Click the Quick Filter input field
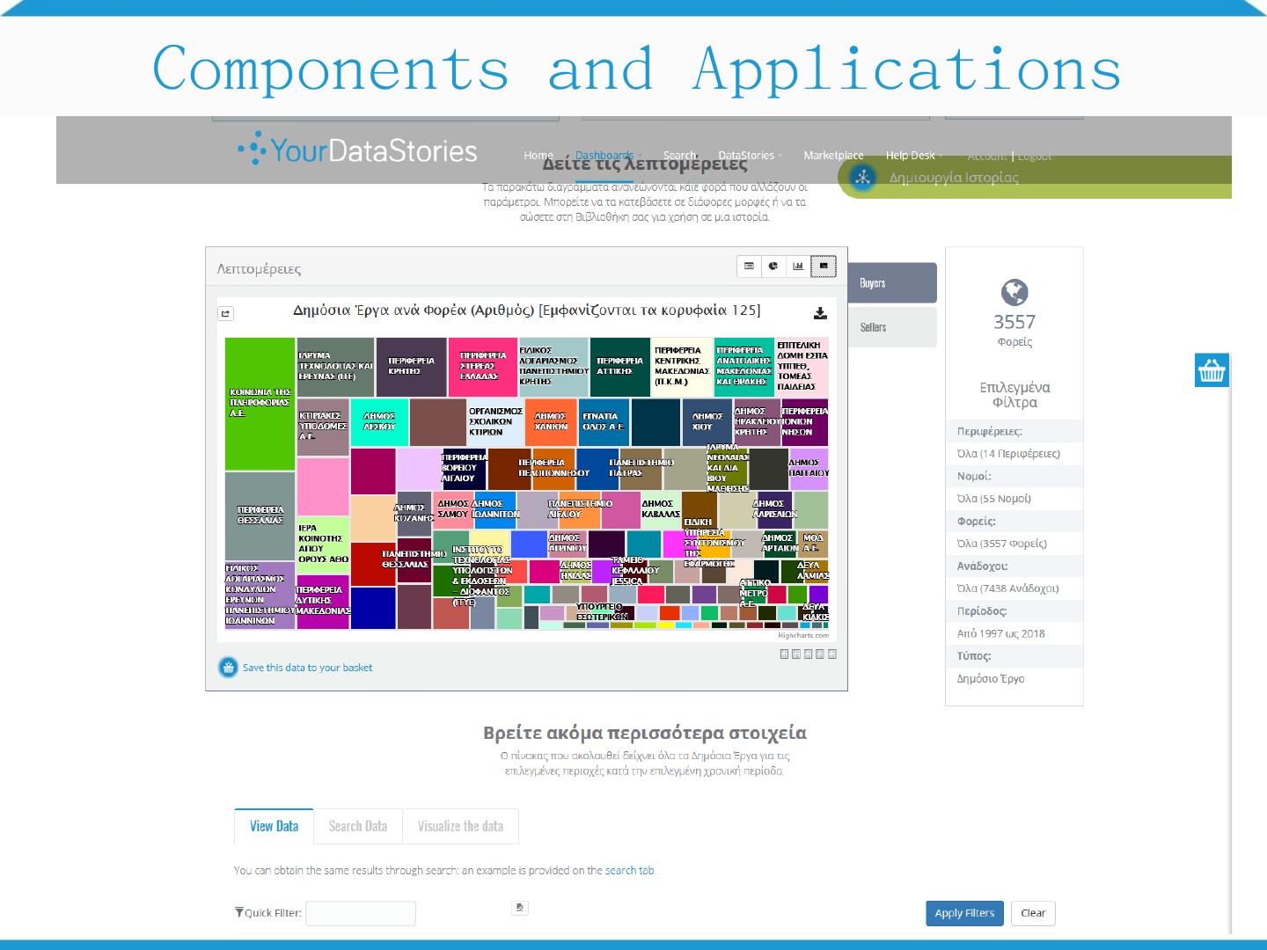Viewport: 1267px width, 950px height. 360,913
